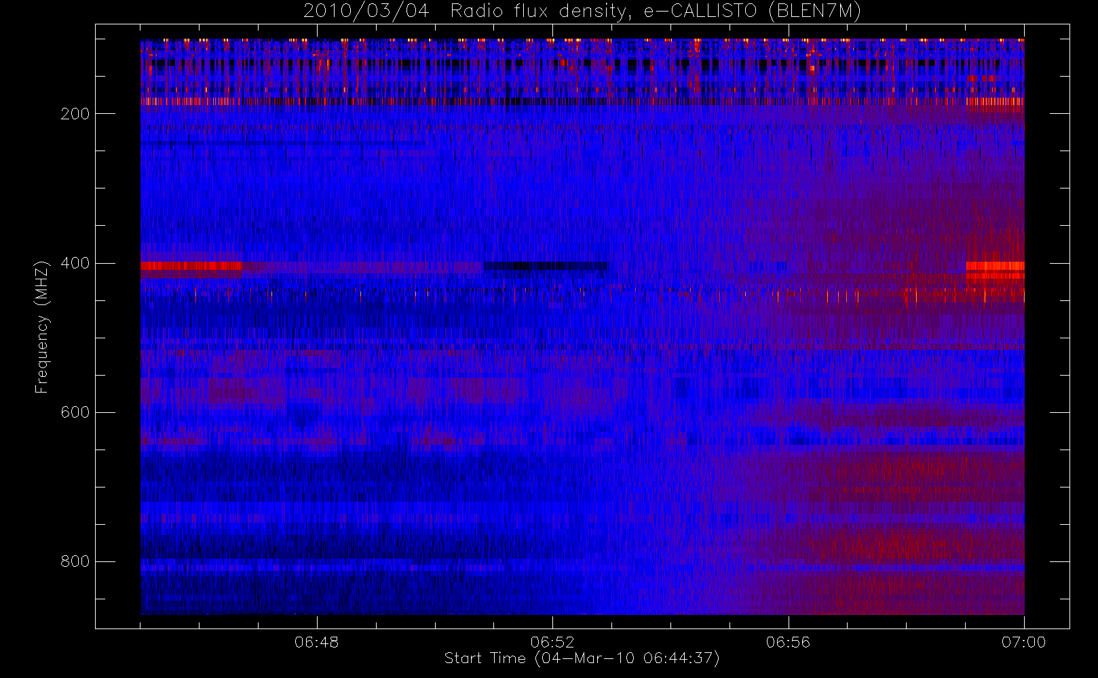Click the "600" frequency tick label

click(75, 412)
